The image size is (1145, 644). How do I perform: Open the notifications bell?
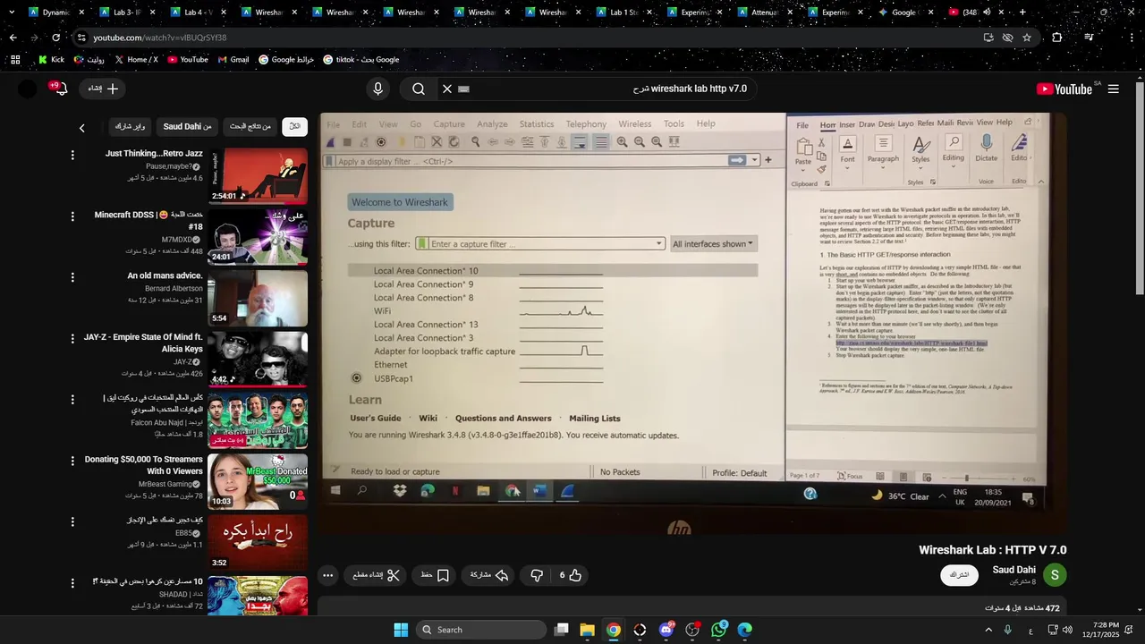point(61,89)
